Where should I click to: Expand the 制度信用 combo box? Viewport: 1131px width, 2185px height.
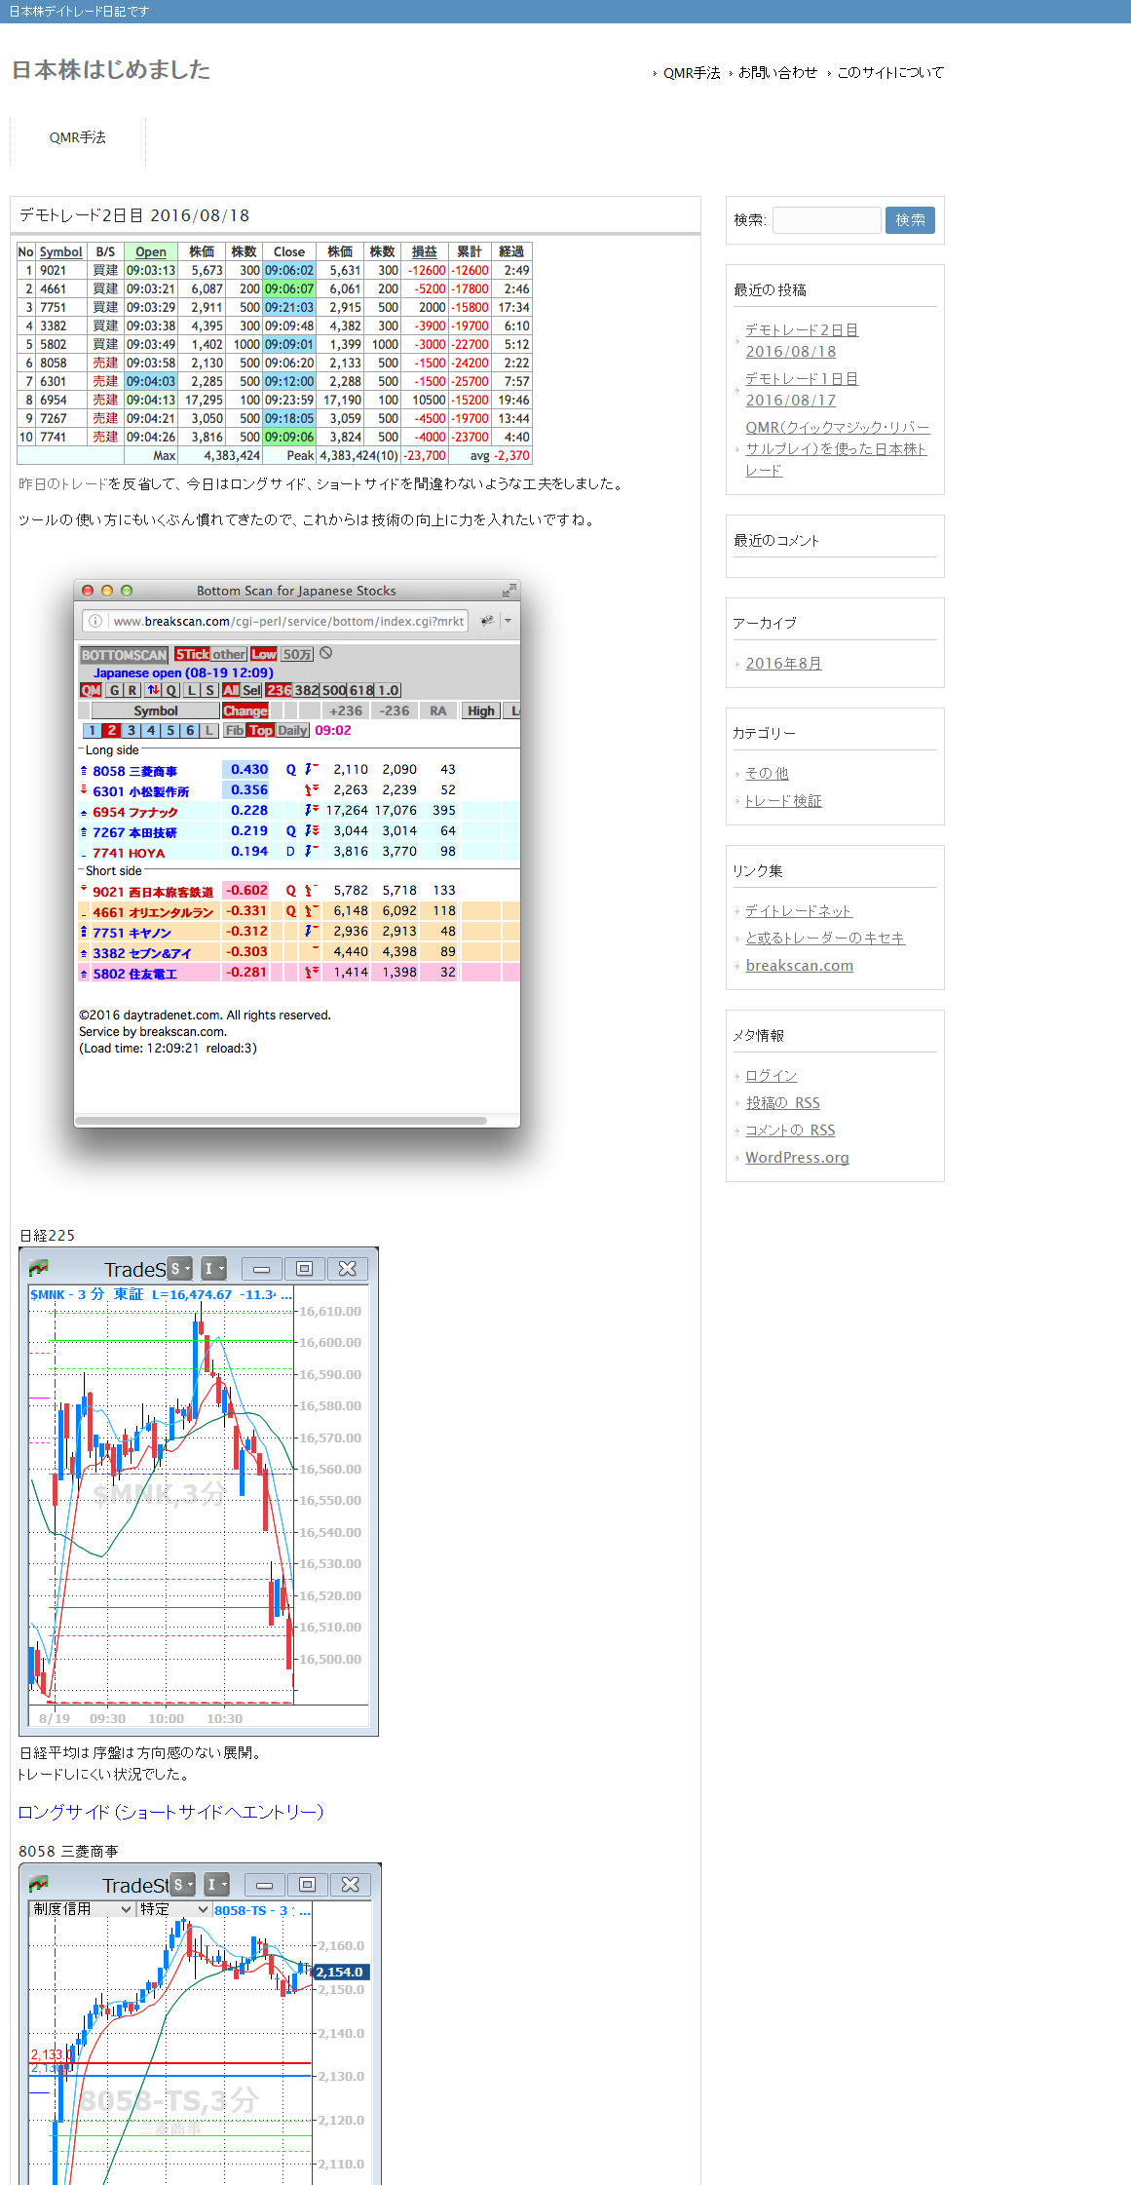[83, 1909]
